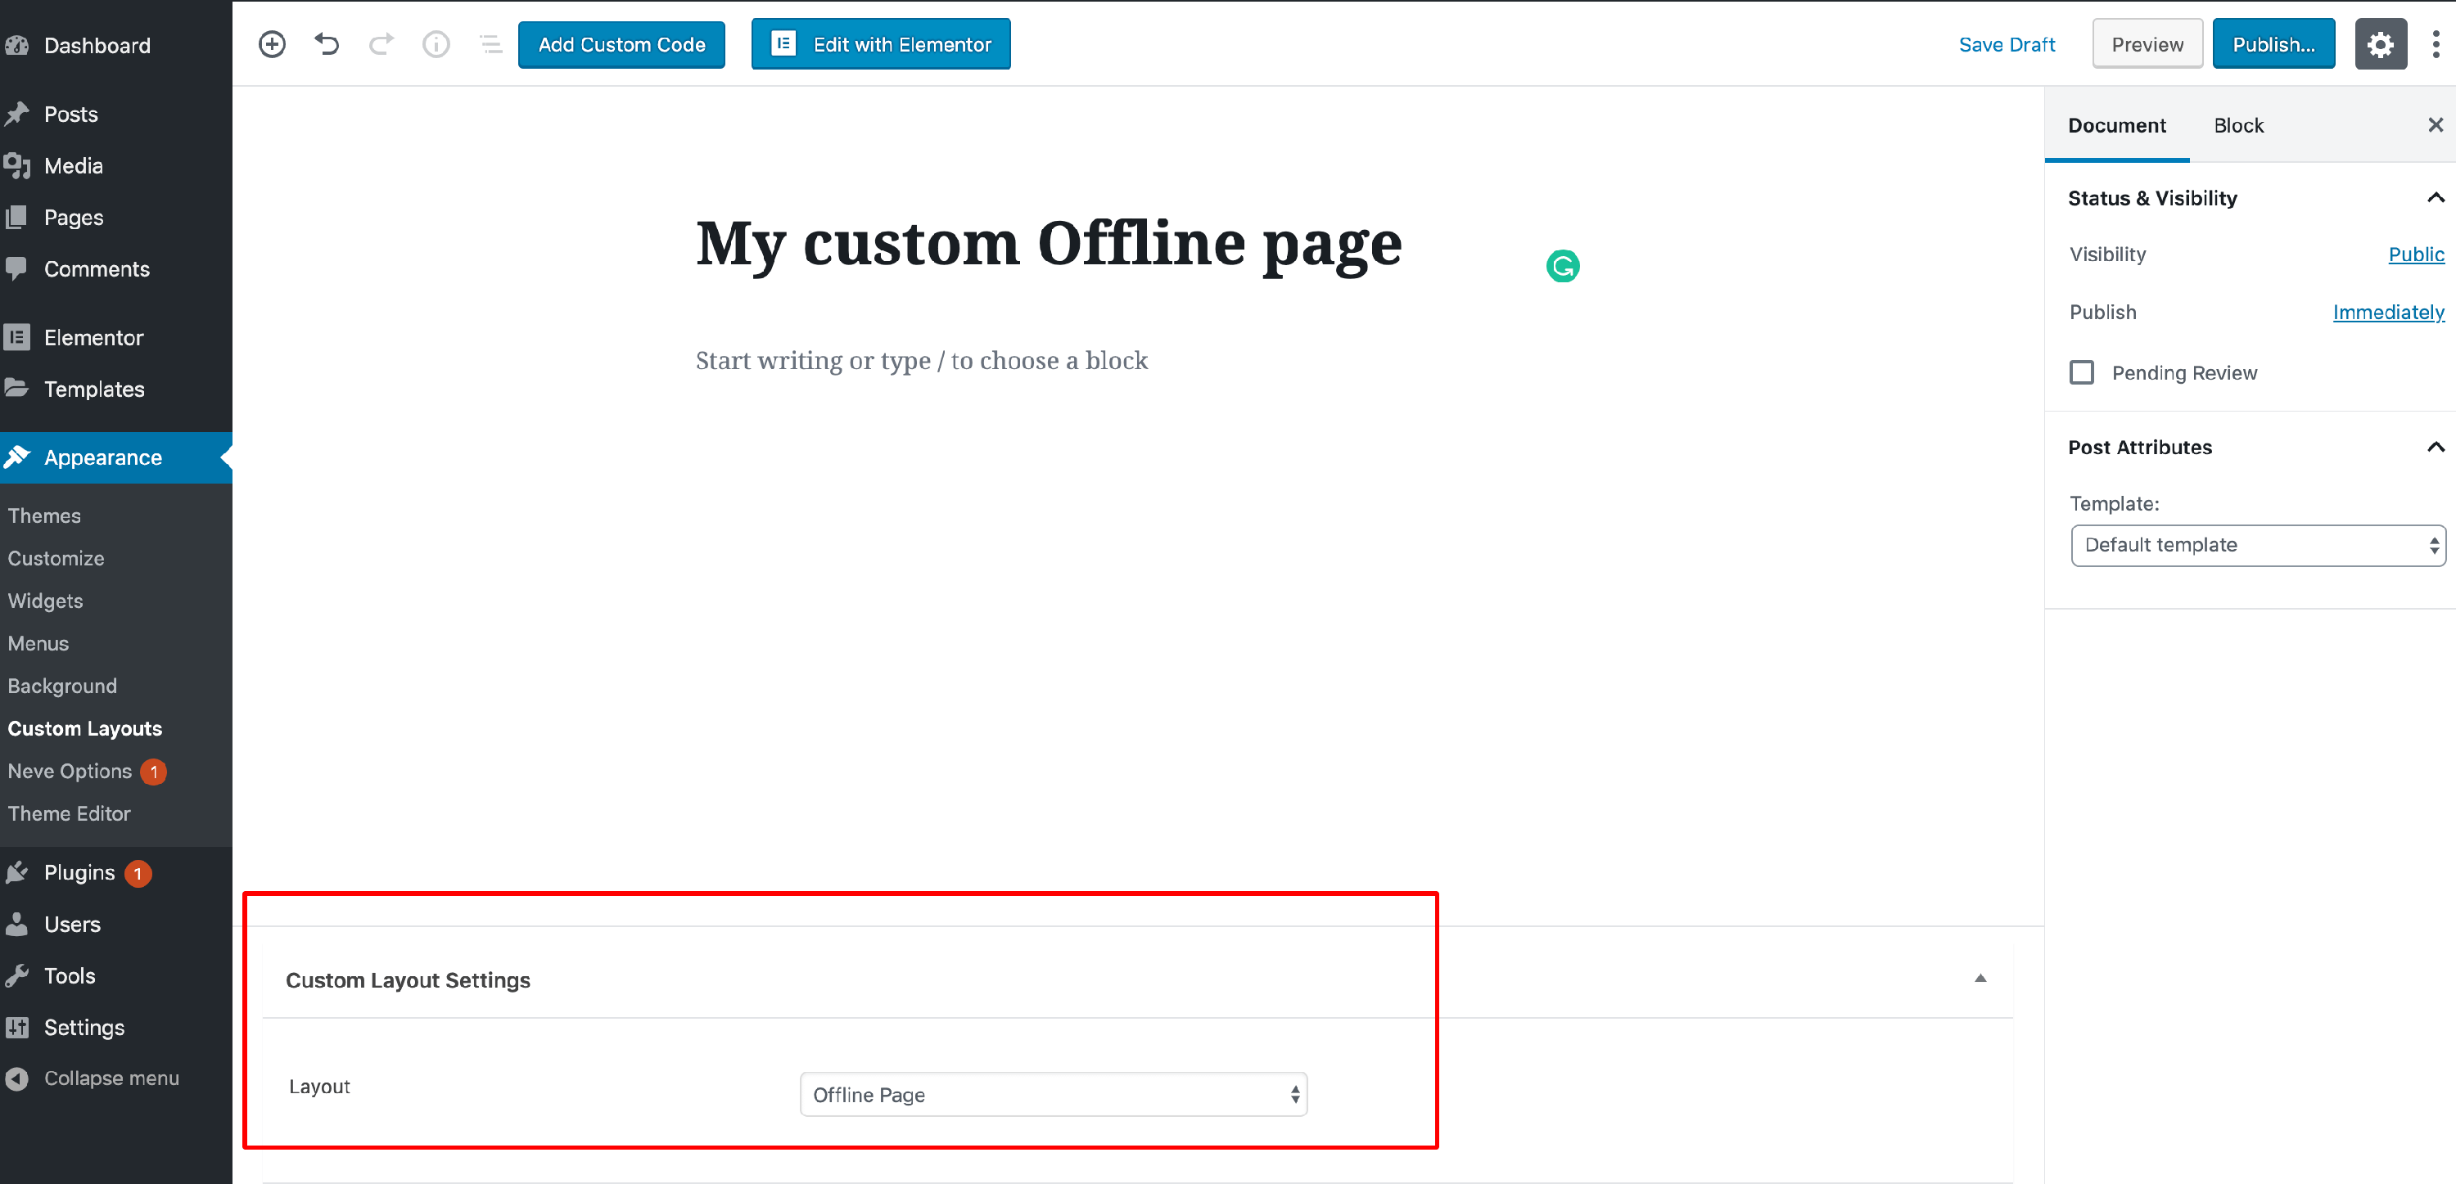Click the green Grammarly icon
This screenshot has height=1184, width=2456.
point(1563,266)
